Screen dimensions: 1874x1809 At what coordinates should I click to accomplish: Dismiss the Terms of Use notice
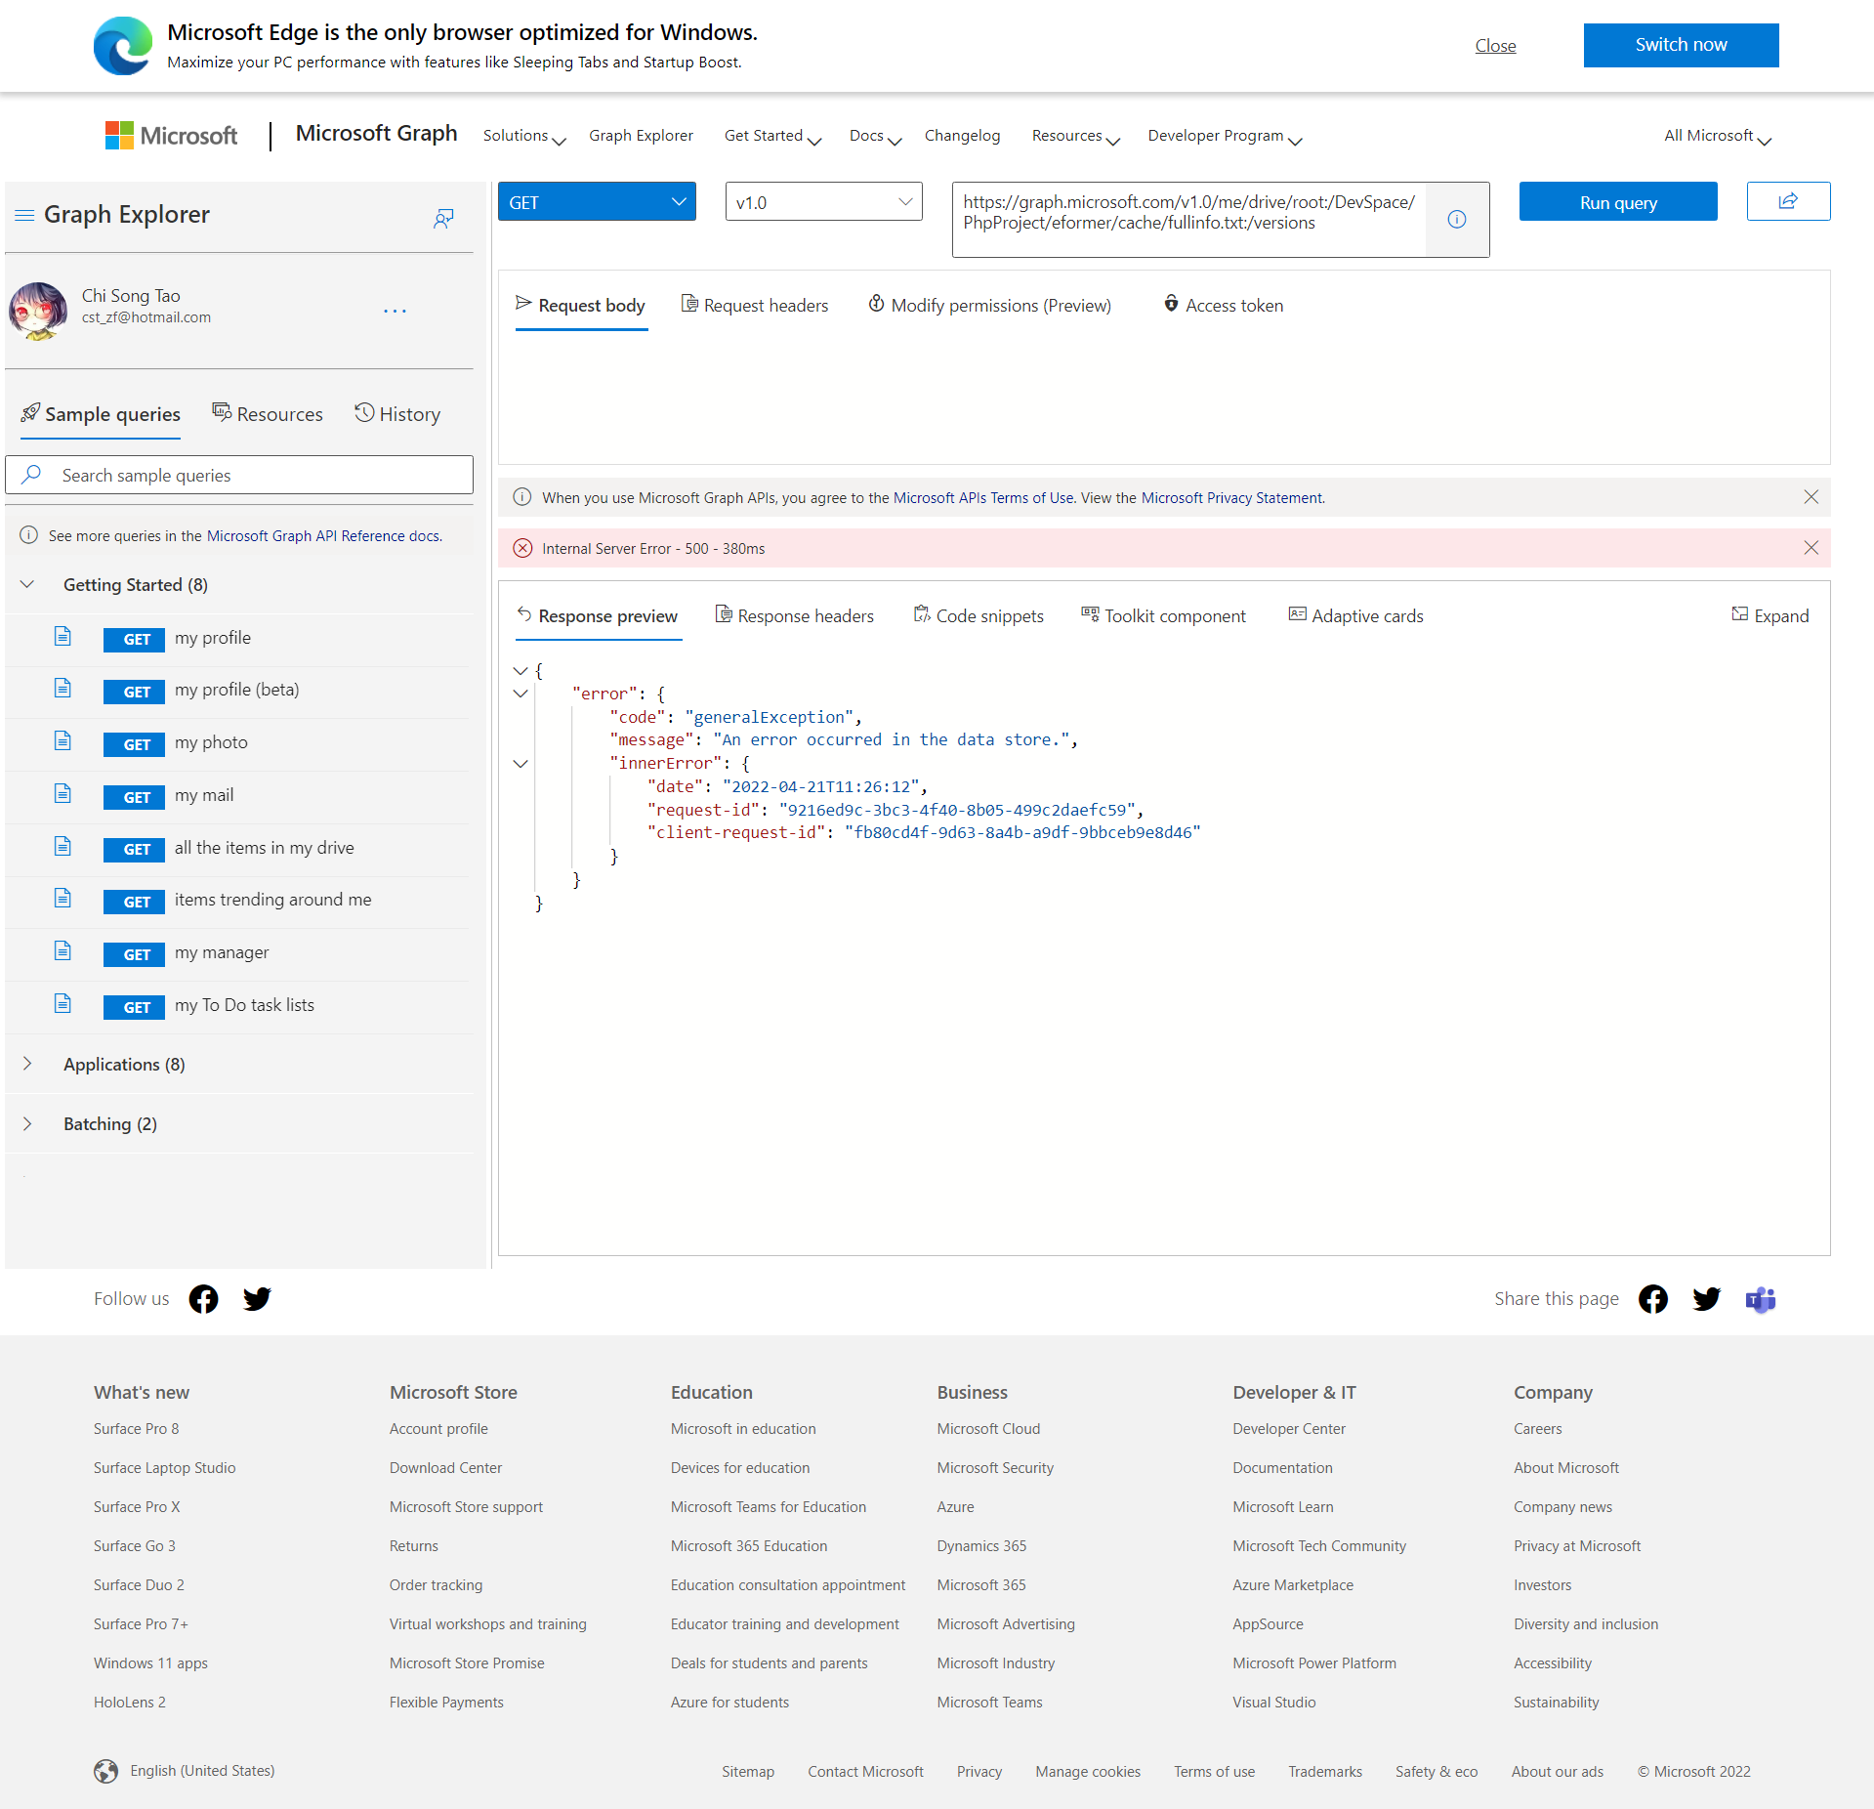(1811, 497)
